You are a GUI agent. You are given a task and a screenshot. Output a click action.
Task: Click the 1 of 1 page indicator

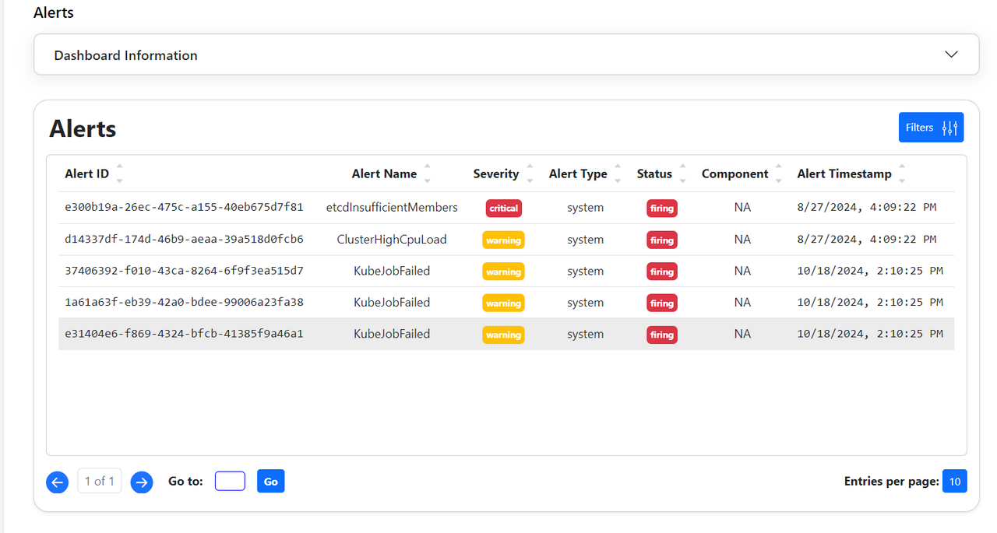point(100,482)
